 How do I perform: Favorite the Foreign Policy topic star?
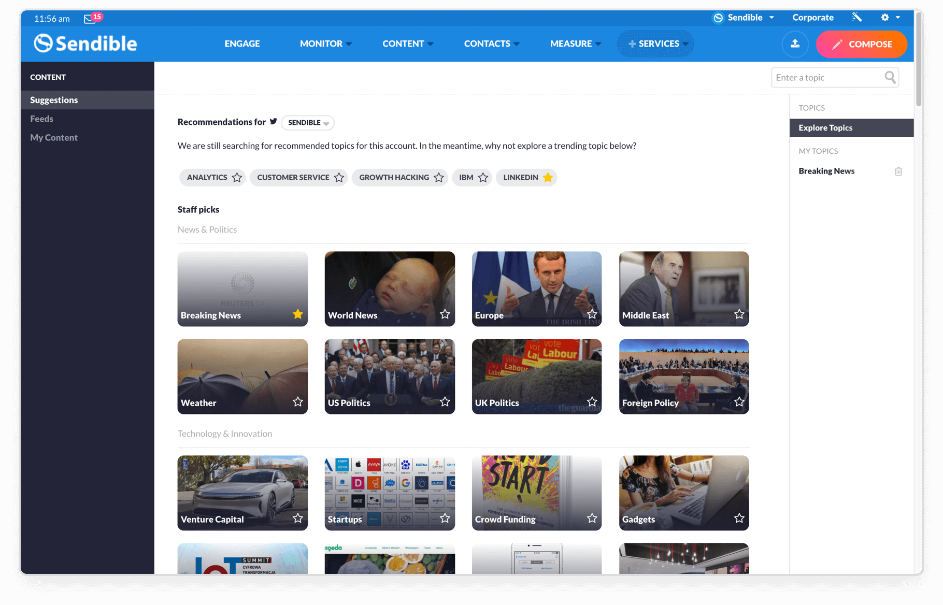point(739,402)
